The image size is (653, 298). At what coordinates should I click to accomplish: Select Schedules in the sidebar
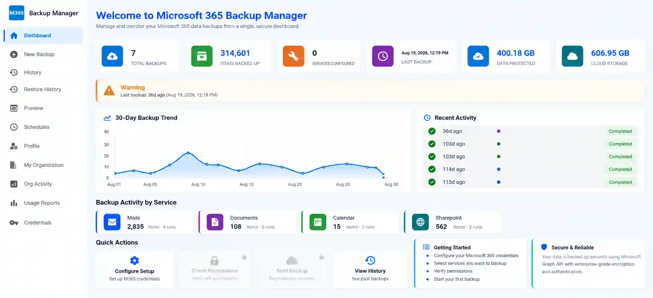(x=44, y=127)
